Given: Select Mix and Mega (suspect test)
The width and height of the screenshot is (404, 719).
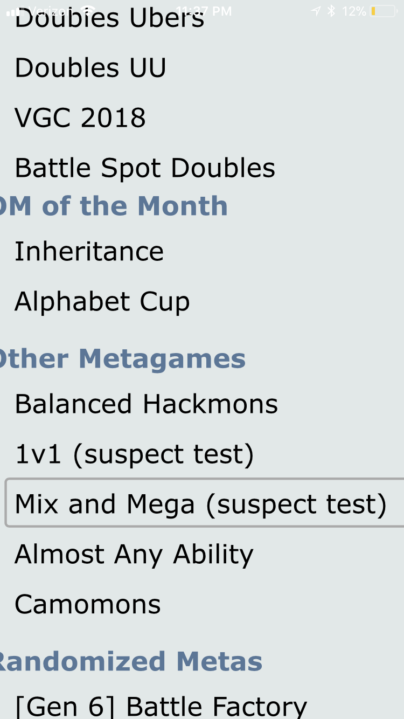Looking at the screenshot, I should pyautogui.click(x=205, y=502).
